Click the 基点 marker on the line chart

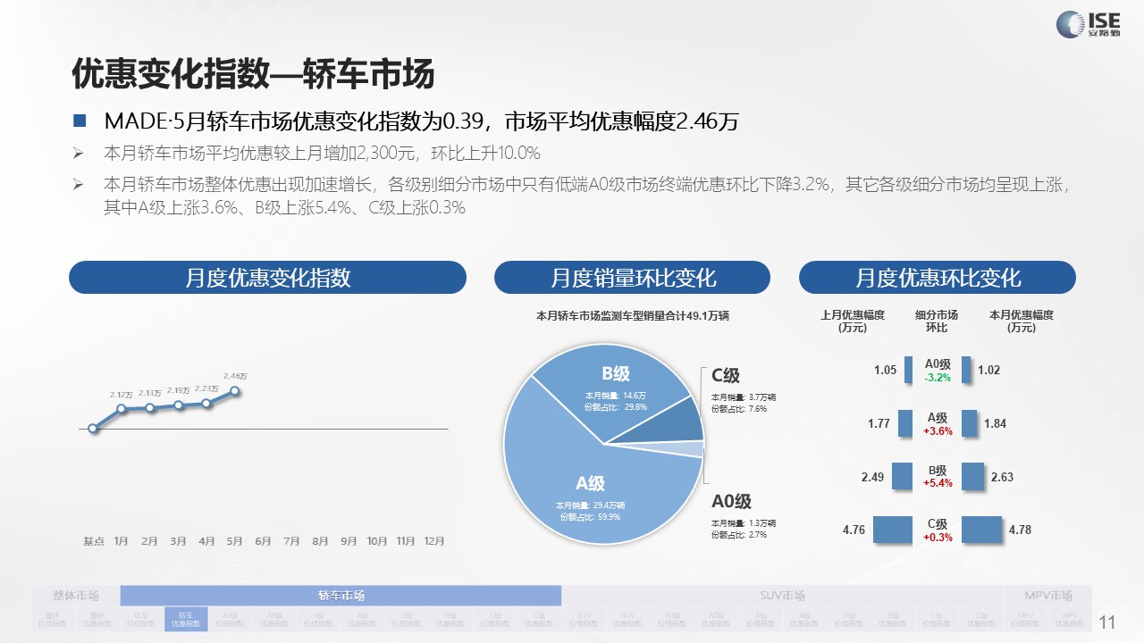(x=93, y=429)
